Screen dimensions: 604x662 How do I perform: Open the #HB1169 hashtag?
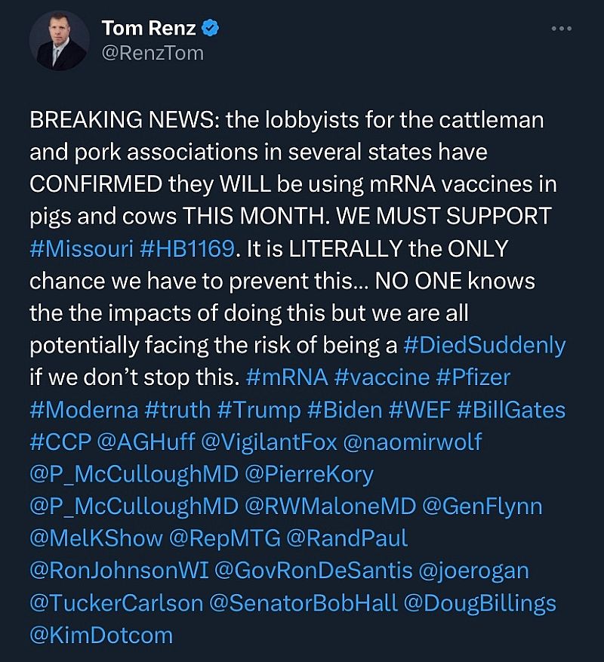(190, 249)
